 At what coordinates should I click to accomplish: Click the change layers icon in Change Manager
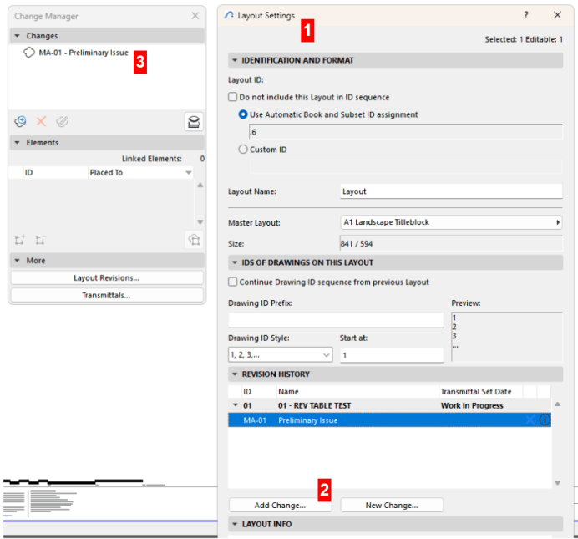click(x=194, y=122)
